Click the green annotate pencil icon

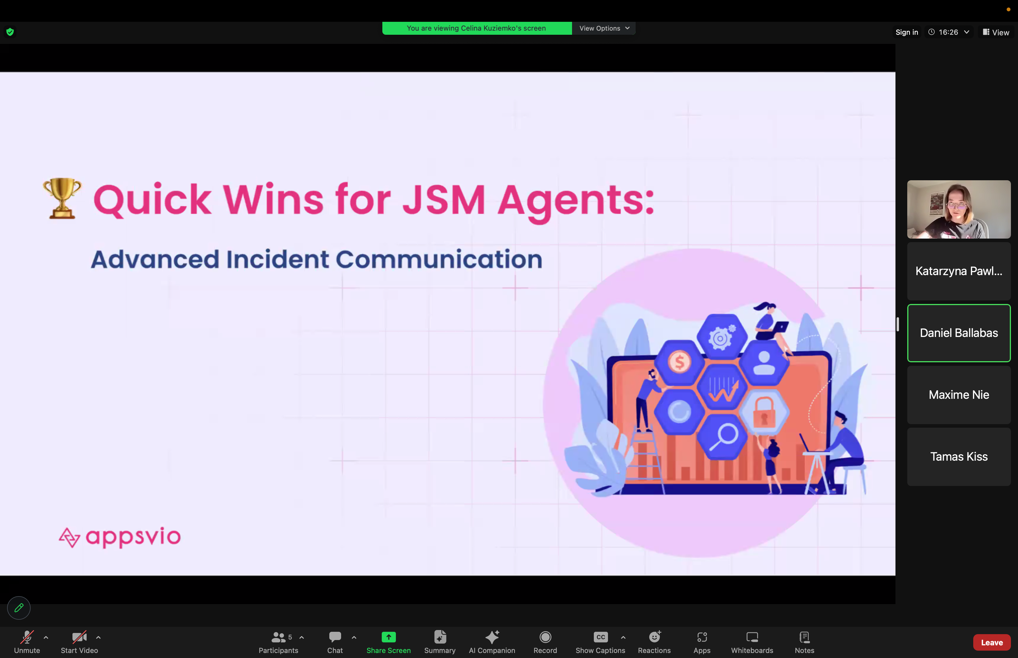(19, 607)
